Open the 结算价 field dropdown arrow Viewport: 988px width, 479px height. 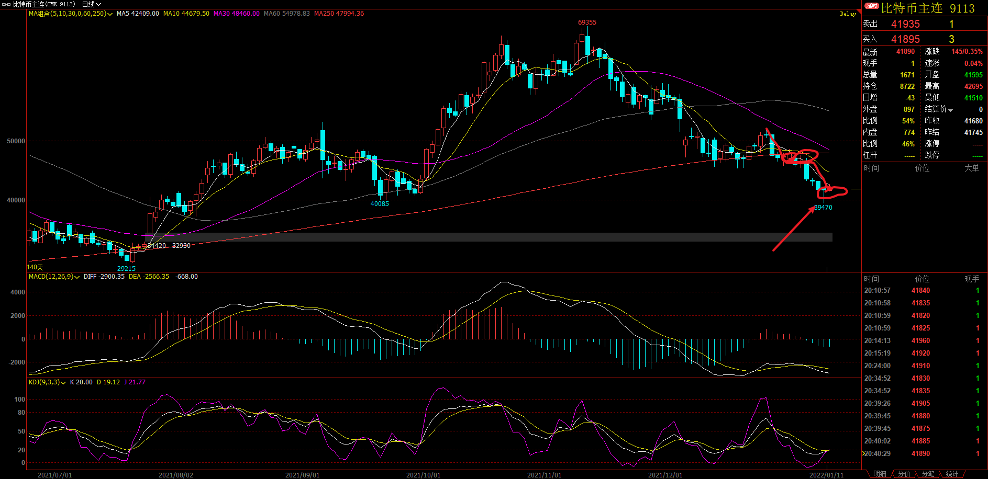[950, 110]
